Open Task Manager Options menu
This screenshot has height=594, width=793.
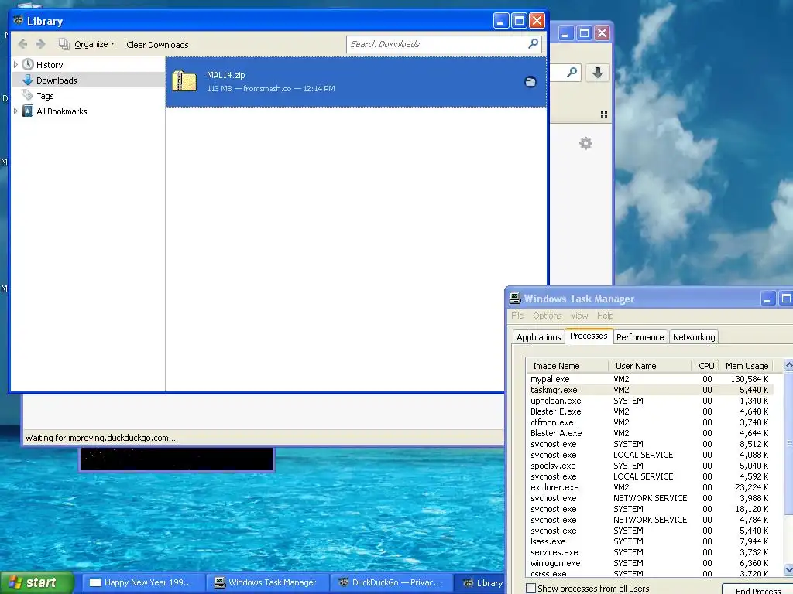(548, 316)
